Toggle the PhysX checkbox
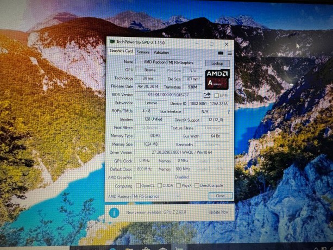Viewport: 333px width, 250px height. tap(178, 186)
